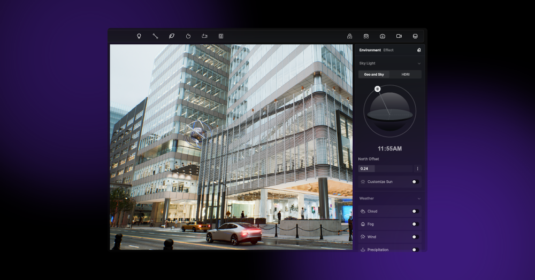Image resolution: width=535 pixels, height=280 pixels.
Task: Click the path tool icon in toolbar
Action: tap(155, 36)
